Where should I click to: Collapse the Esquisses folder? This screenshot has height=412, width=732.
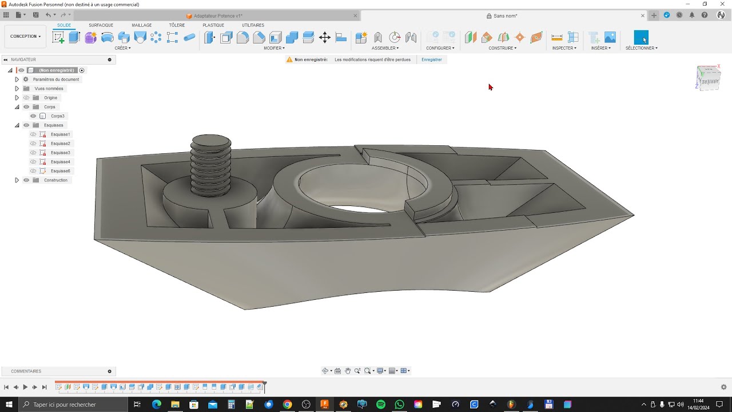17,125
